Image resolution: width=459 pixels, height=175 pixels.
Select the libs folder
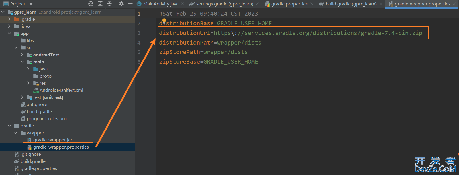[x=30, y=41]
